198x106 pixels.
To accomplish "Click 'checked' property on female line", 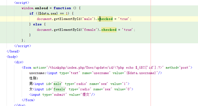I will (x=109, y=30).
